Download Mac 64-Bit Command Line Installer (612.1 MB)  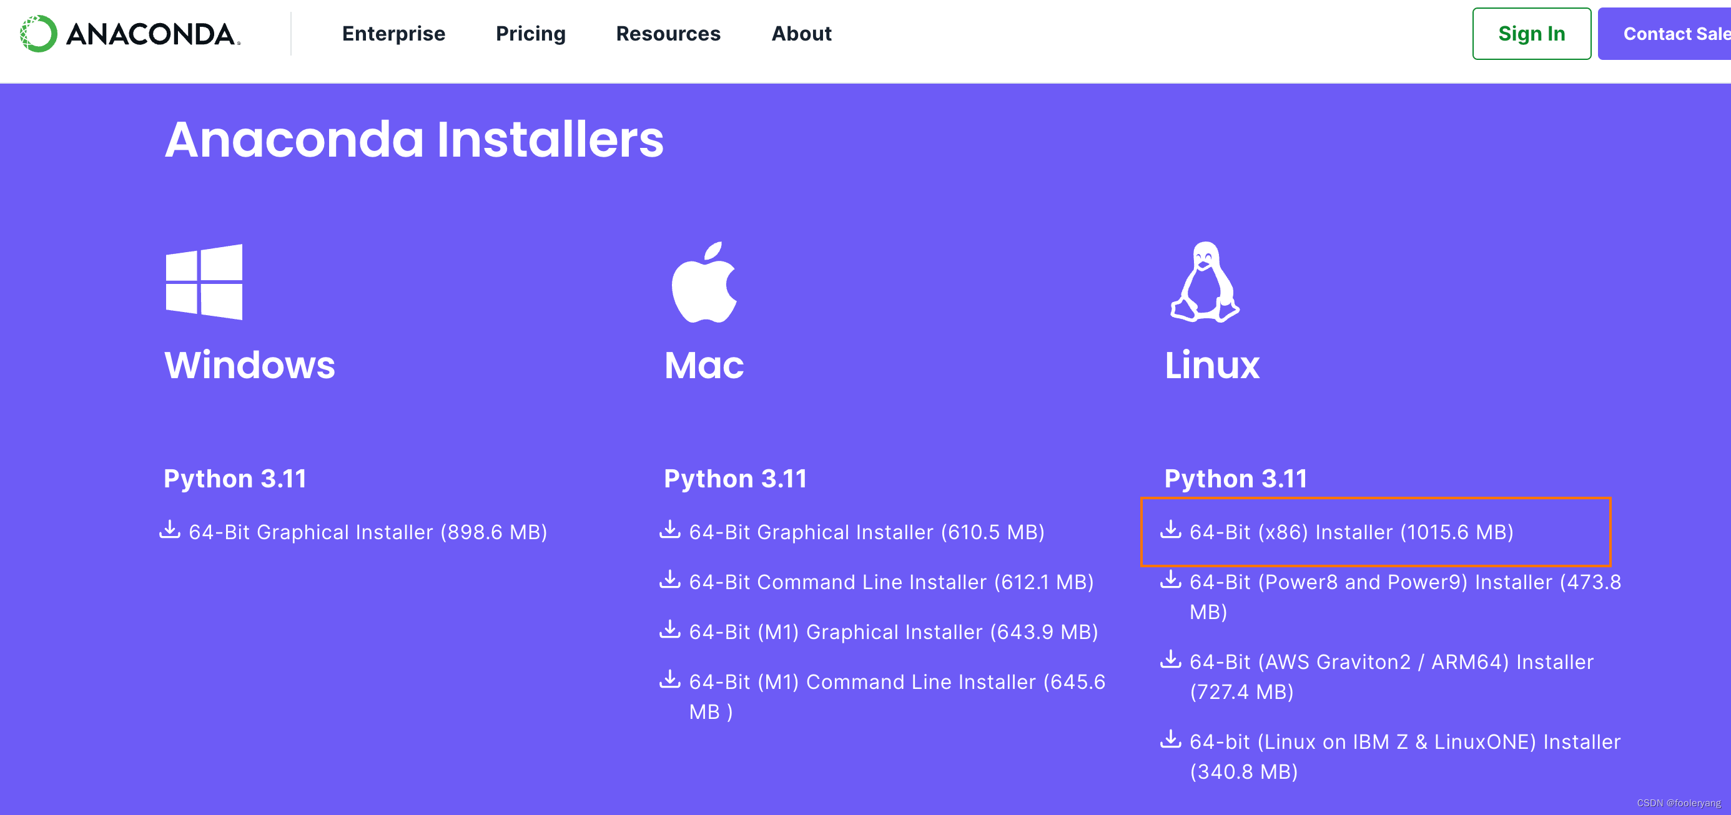point(891,582)
